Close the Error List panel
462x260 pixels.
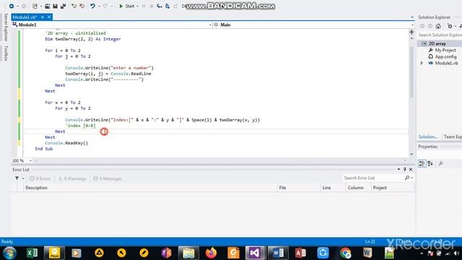tap(411, 170)
